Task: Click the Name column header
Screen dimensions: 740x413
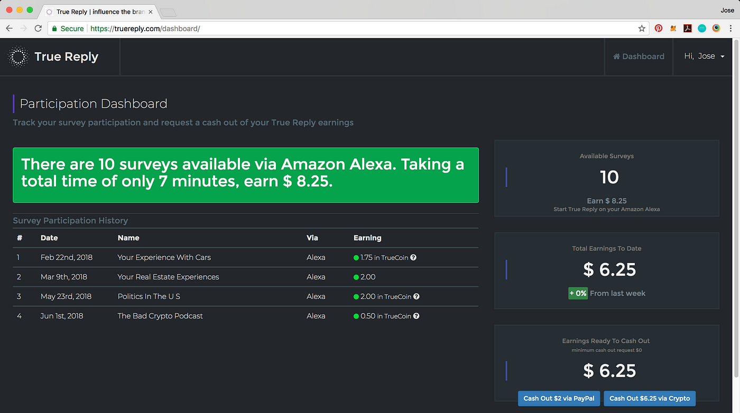Action: pos(128,238)
